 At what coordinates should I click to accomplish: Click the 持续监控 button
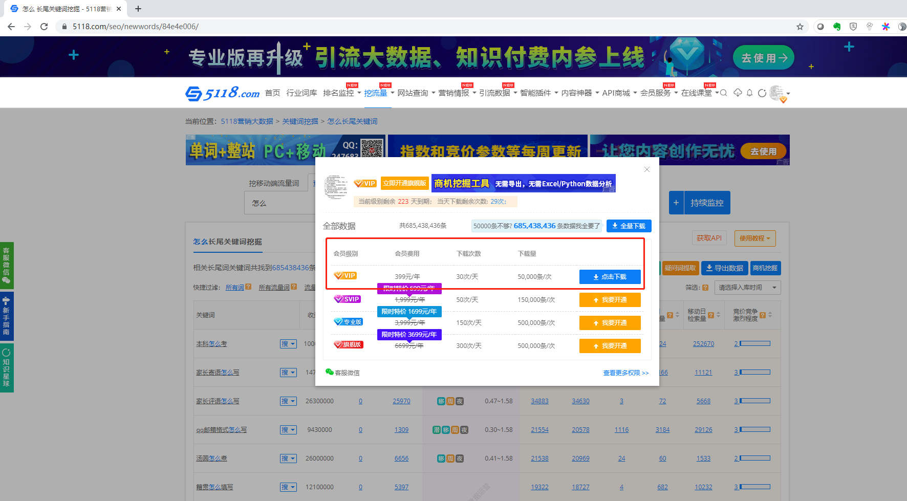click(707, 203)
